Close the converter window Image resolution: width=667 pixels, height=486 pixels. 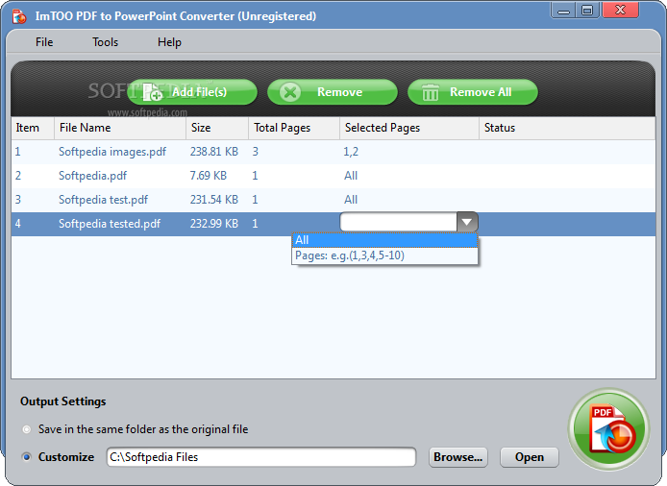coord(620,11)
